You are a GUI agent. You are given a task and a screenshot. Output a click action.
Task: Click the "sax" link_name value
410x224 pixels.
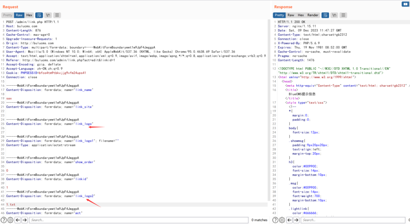click(x=9, y=98)
